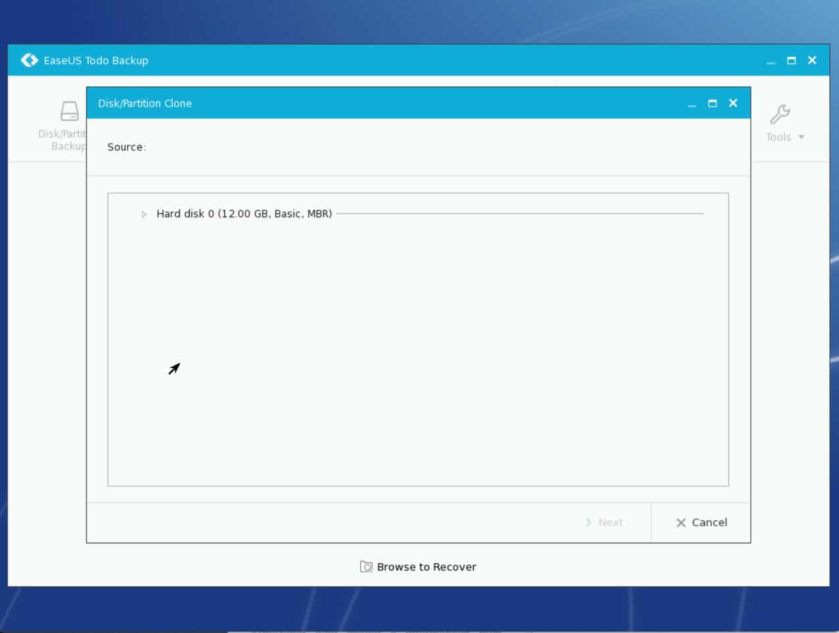Maximize the Disk/Partition Clone dialog
Screen dimensions: 839x633
coord(712,103)
